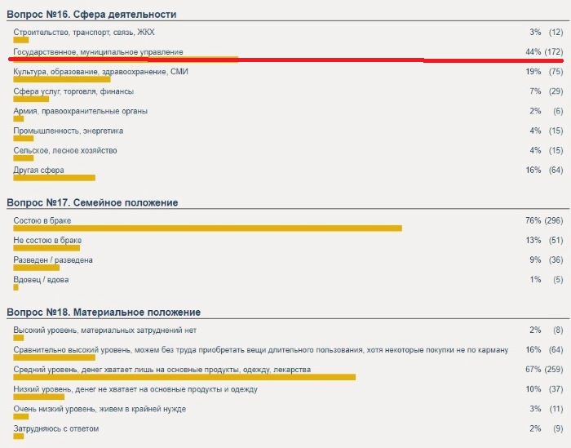Click the long yellow bar under 'Состою в браке'
The image size is (571, 448).
(207, 228)
